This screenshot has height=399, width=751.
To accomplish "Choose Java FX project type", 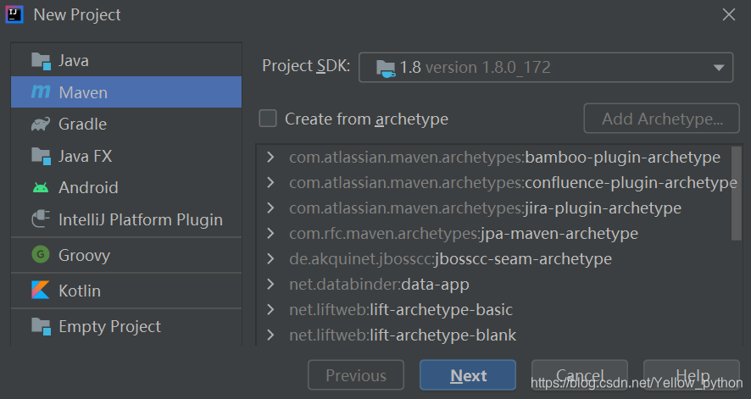I will (x=126, y=156).
